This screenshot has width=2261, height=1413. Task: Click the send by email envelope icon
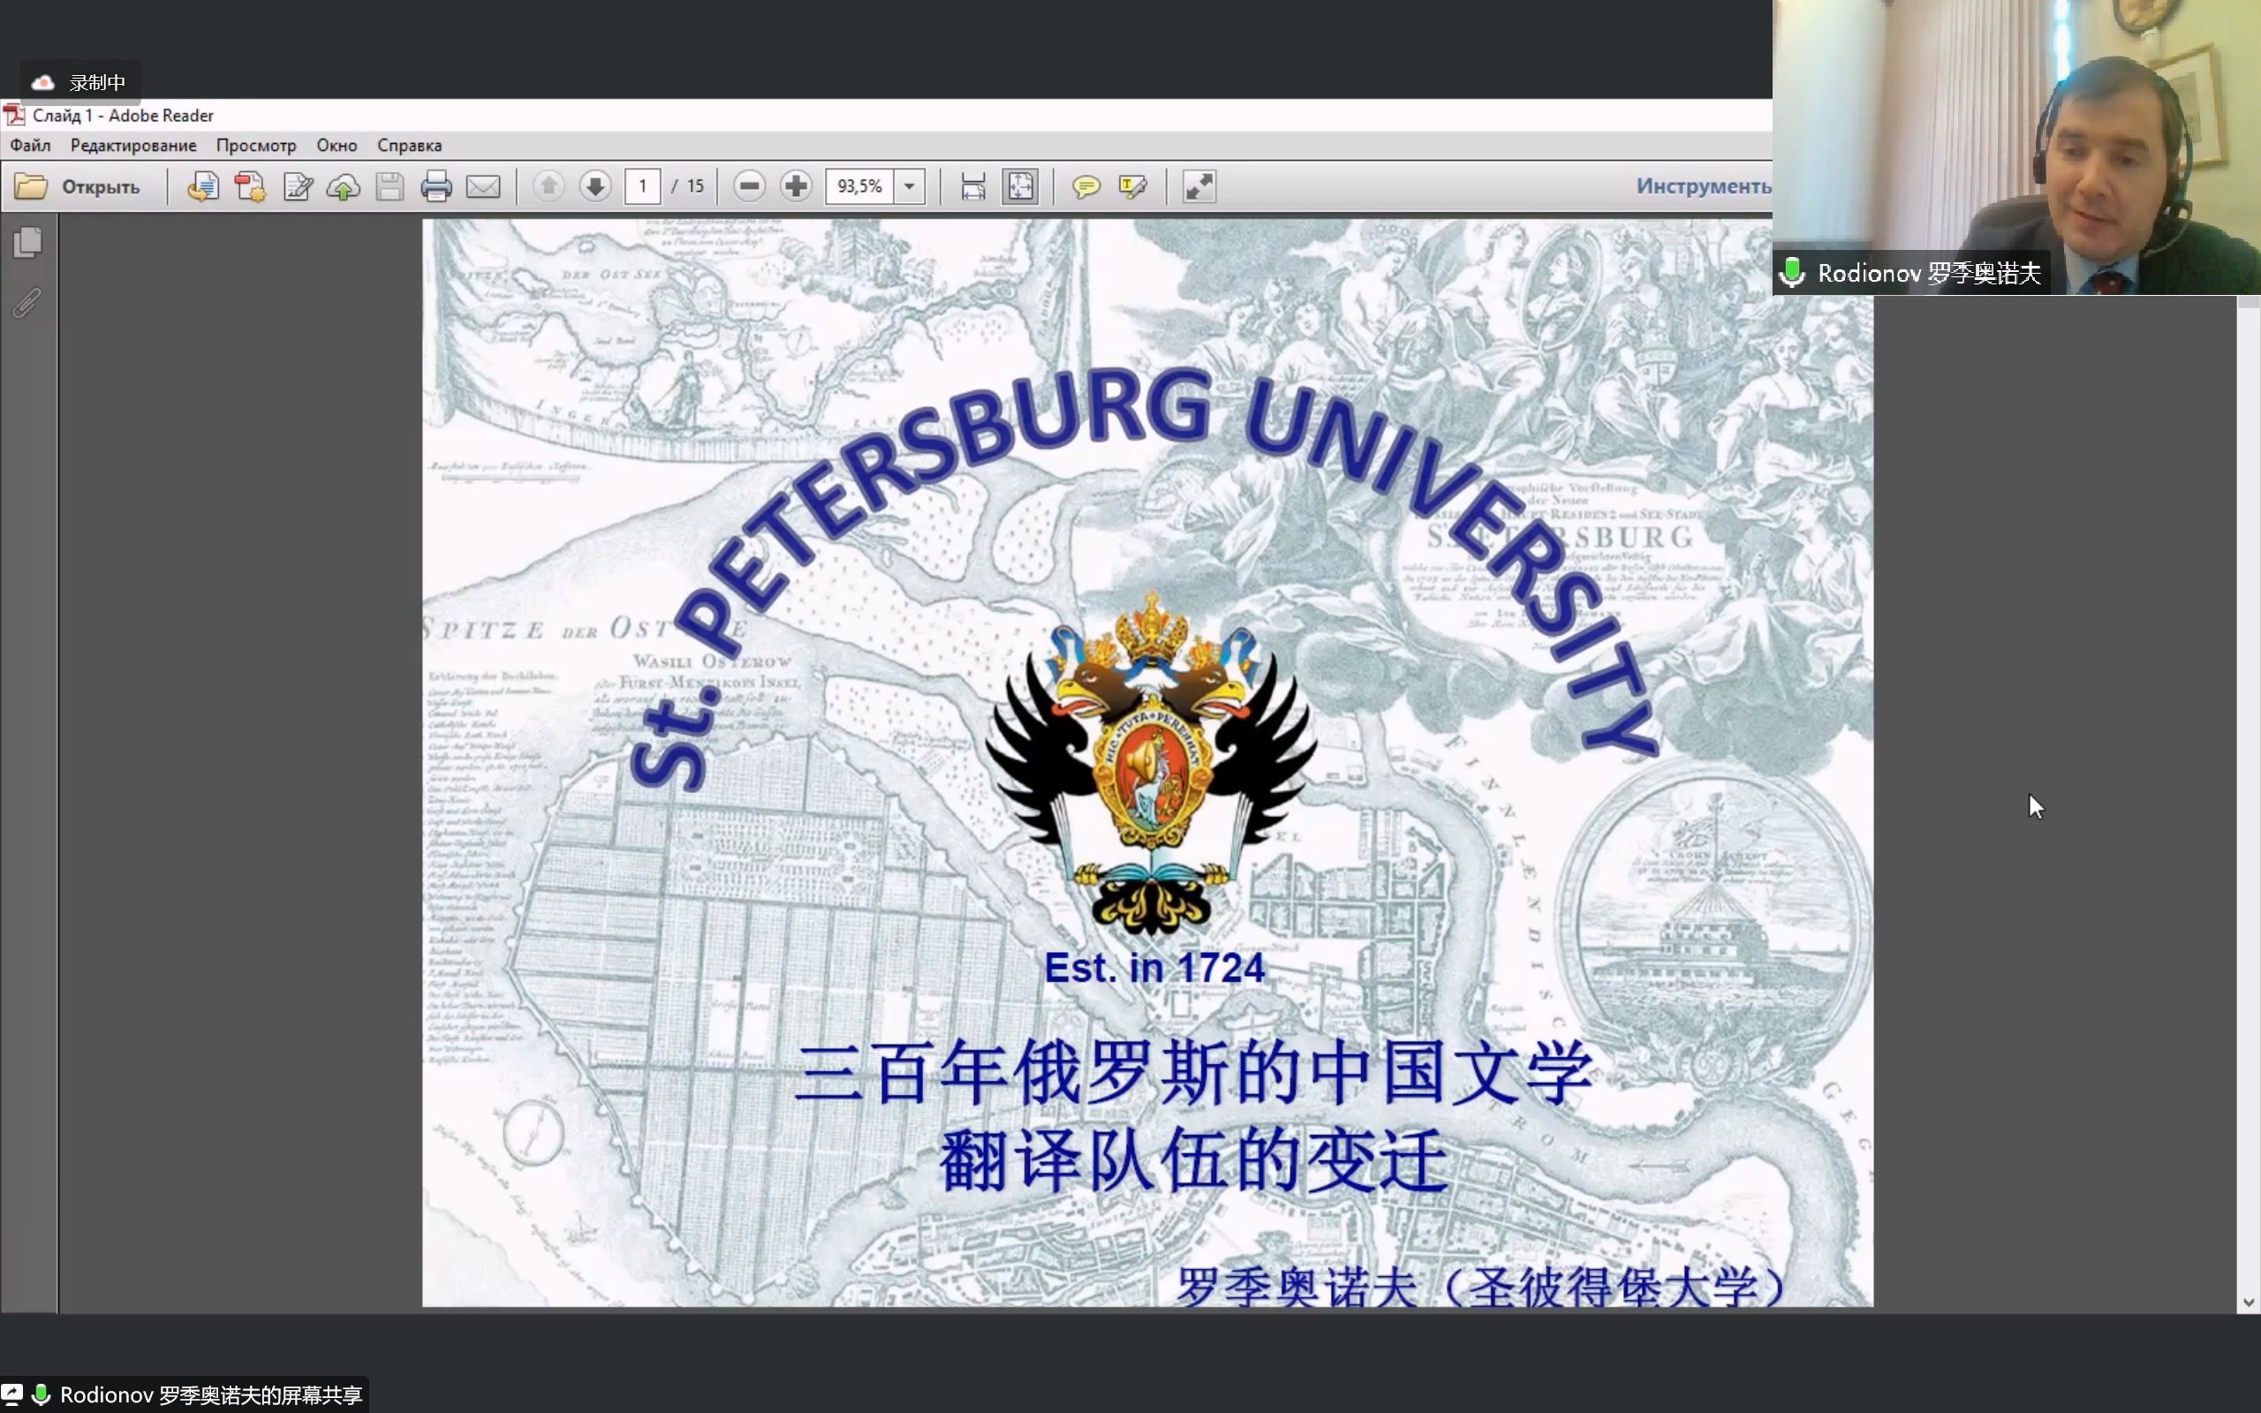click(x=483, y=187)
